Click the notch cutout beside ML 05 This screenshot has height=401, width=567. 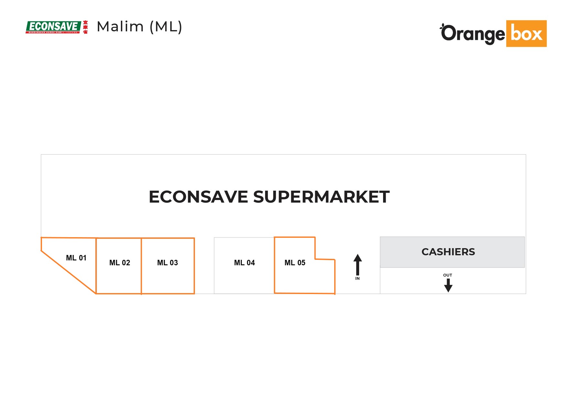coord(325,248)
